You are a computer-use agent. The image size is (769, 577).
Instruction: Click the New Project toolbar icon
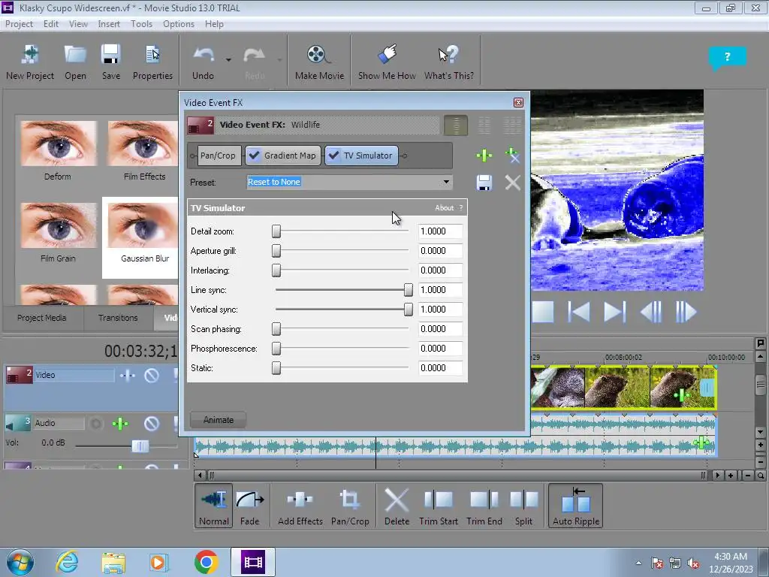click(30, 62)
